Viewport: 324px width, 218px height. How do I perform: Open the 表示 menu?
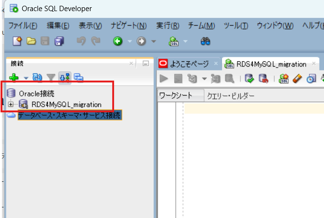[x=90, y=26]
